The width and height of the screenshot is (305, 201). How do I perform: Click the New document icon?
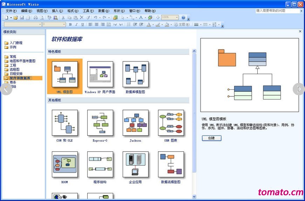[x=7, y=18]
